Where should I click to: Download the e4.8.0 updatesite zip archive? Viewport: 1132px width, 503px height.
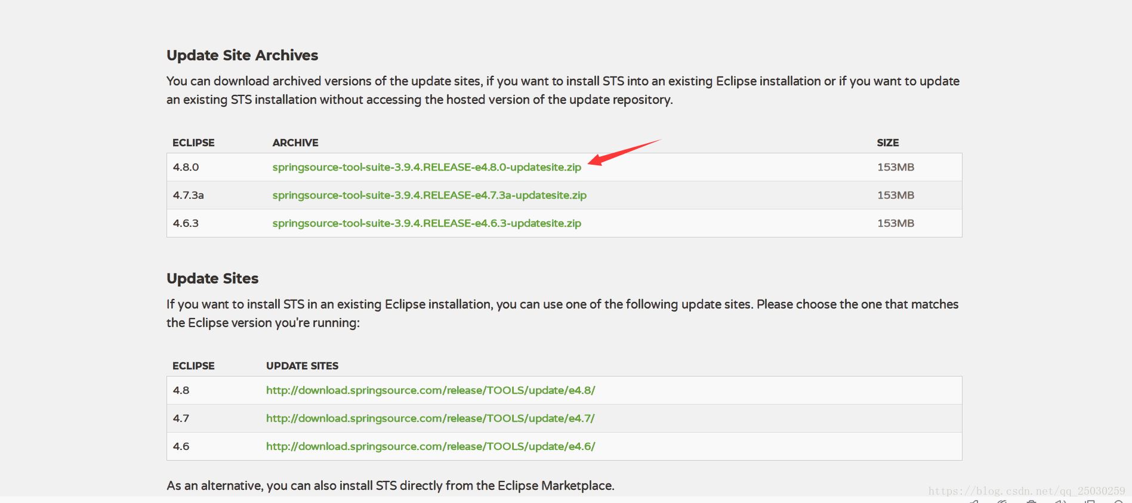click(x=427, y=167)
